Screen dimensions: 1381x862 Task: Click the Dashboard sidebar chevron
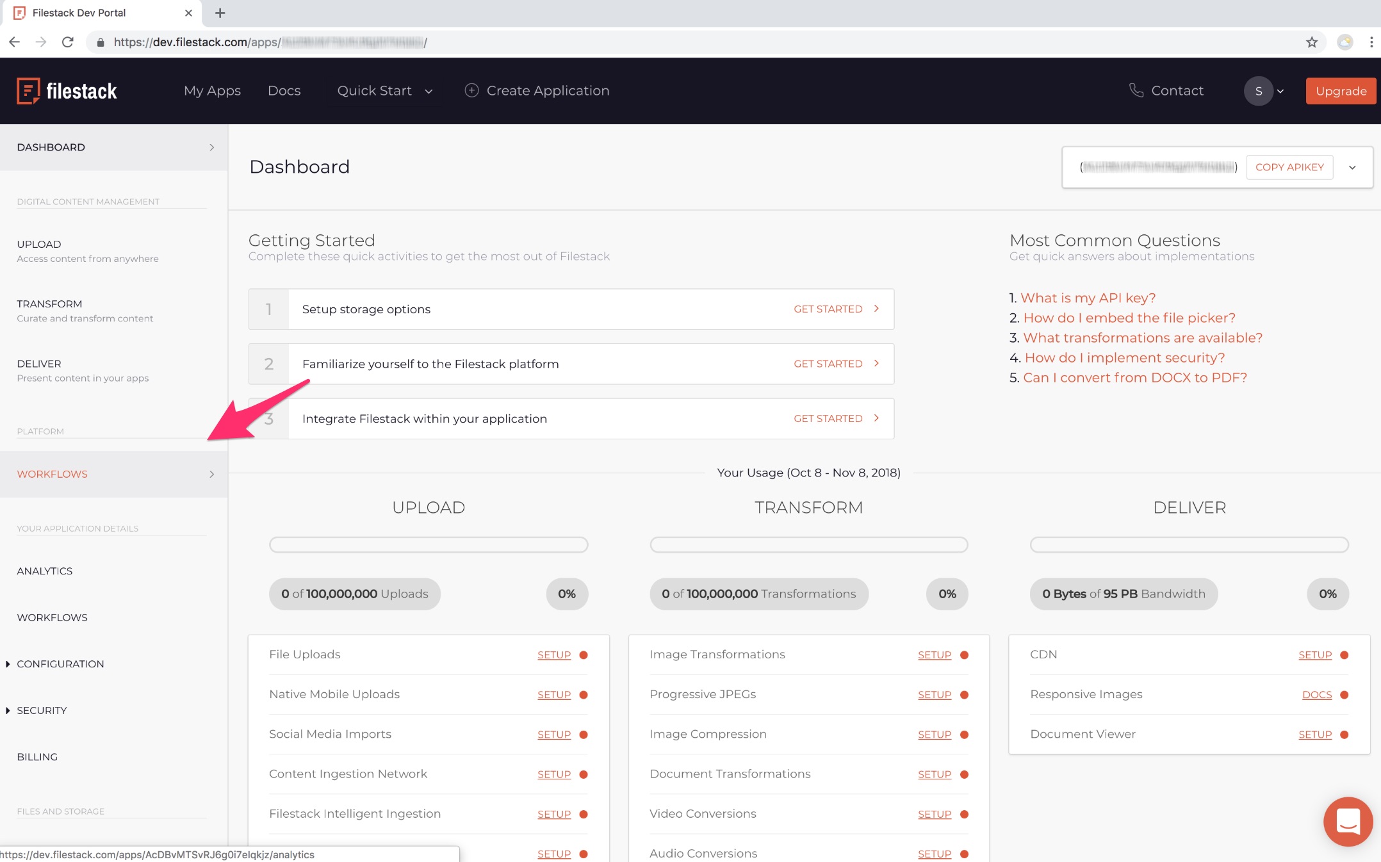[x=212, y=147]
